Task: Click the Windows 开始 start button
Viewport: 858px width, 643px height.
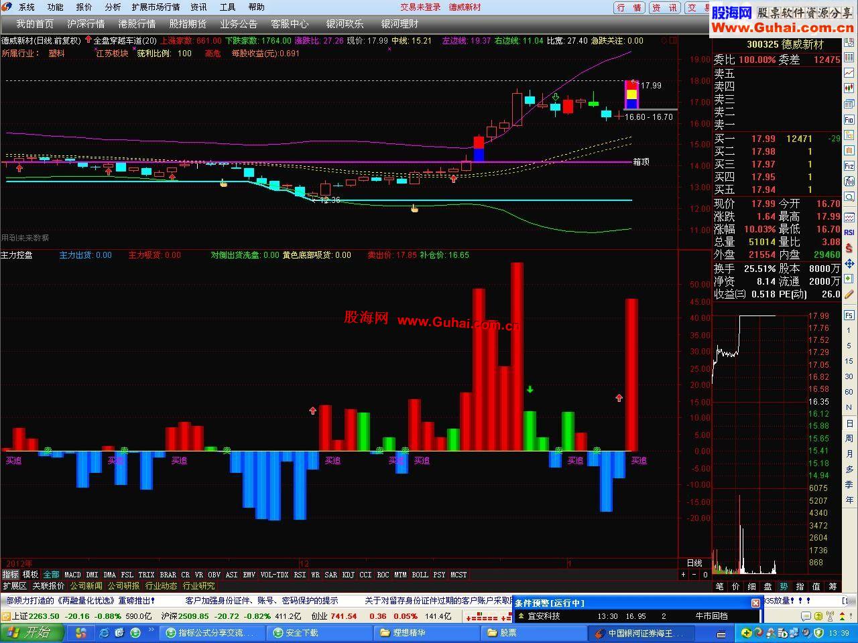Action: point(32,633)
